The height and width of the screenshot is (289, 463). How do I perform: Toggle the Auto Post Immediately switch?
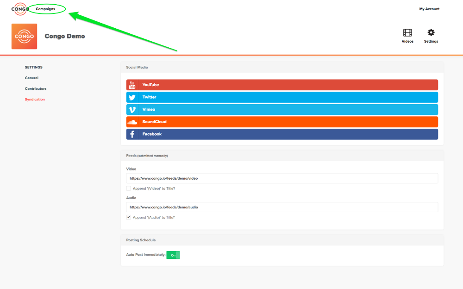[173, 255]
